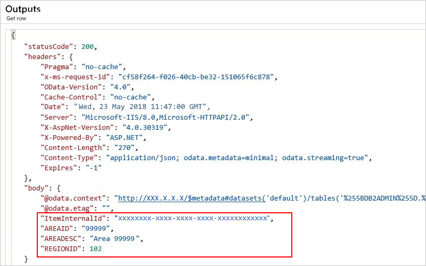Select the Server value Microsoft-IIS/8.0
This screenshot has height=266, width=426.
166,118
